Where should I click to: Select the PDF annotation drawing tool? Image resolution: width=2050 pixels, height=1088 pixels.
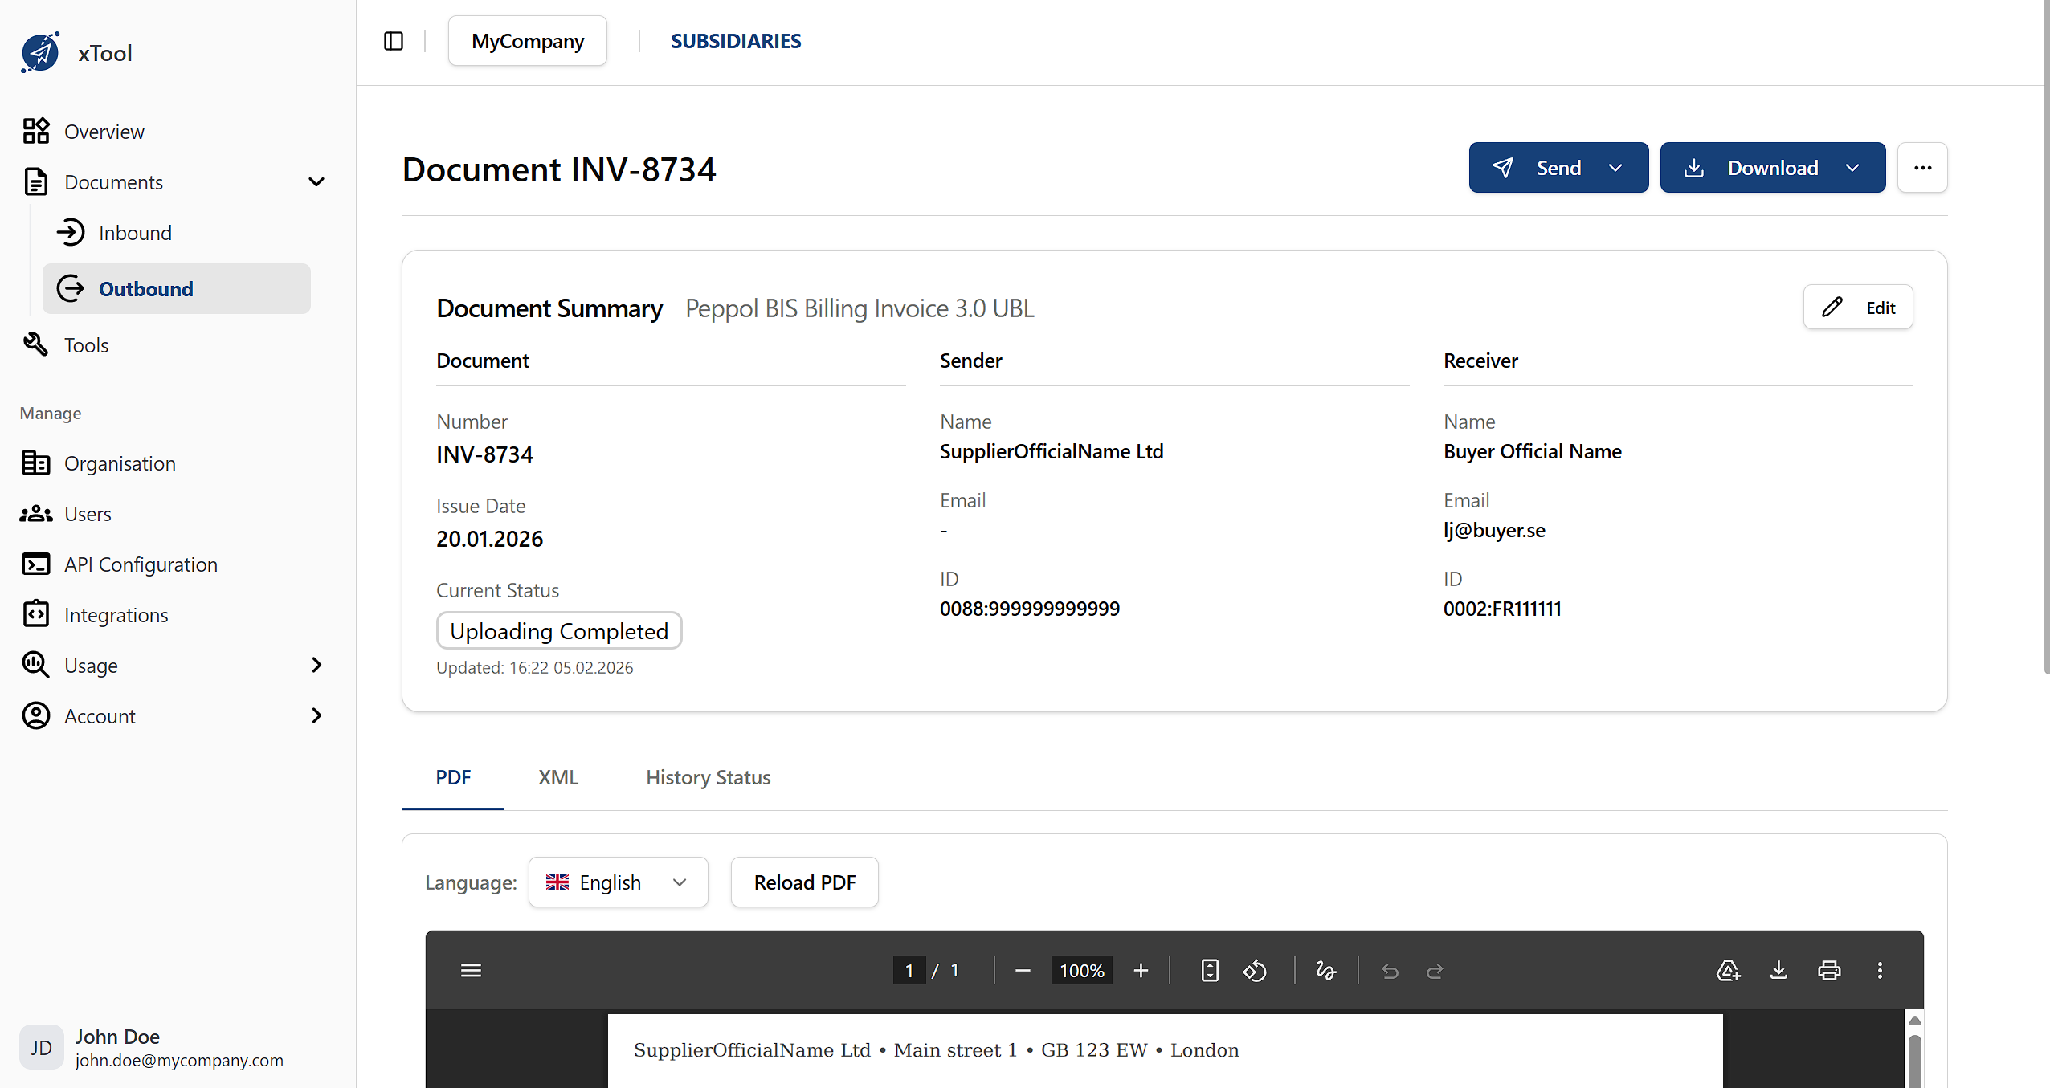tap(1325, 970)
